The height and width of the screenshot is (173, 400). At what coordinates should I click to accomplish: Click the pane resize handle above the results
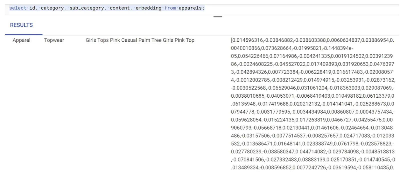pyautogui.click(x=218, y=17)
